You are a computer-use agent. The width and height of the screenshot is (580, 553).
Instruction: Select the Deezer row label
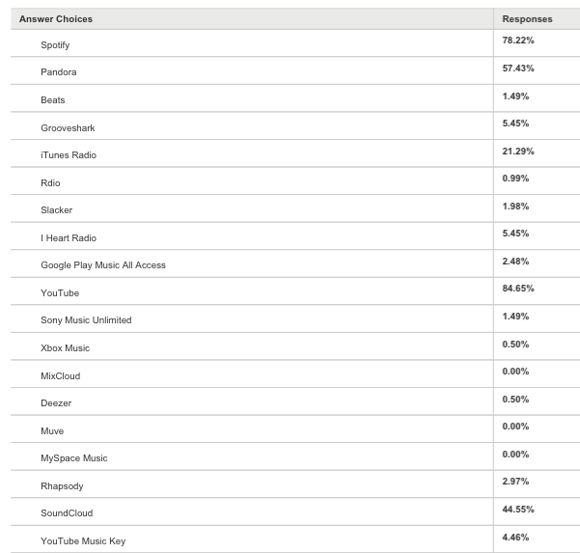pyautogui.click(x=56, y=402)
